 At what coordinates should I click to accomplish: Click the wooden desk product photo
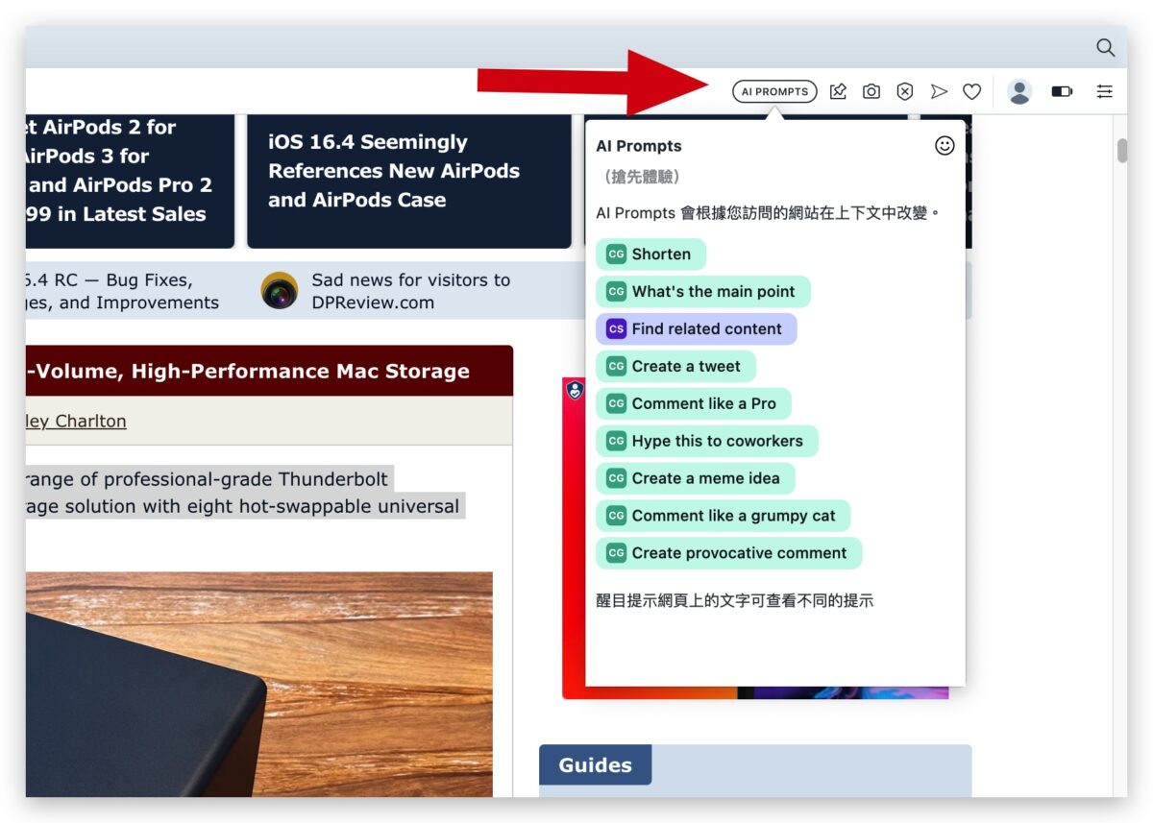(x=259, y=685)
